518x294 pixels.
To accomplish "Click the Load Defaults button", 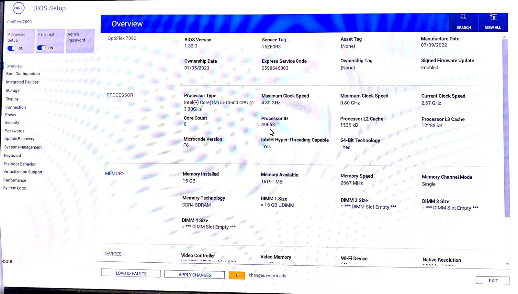I will coord(131,273).
